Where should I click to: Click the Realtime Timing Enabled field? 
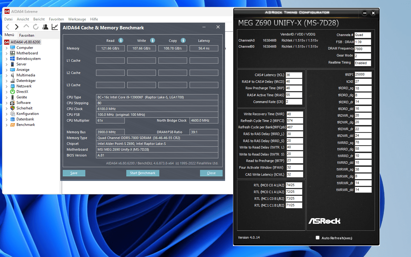click(x=363, y=63)
